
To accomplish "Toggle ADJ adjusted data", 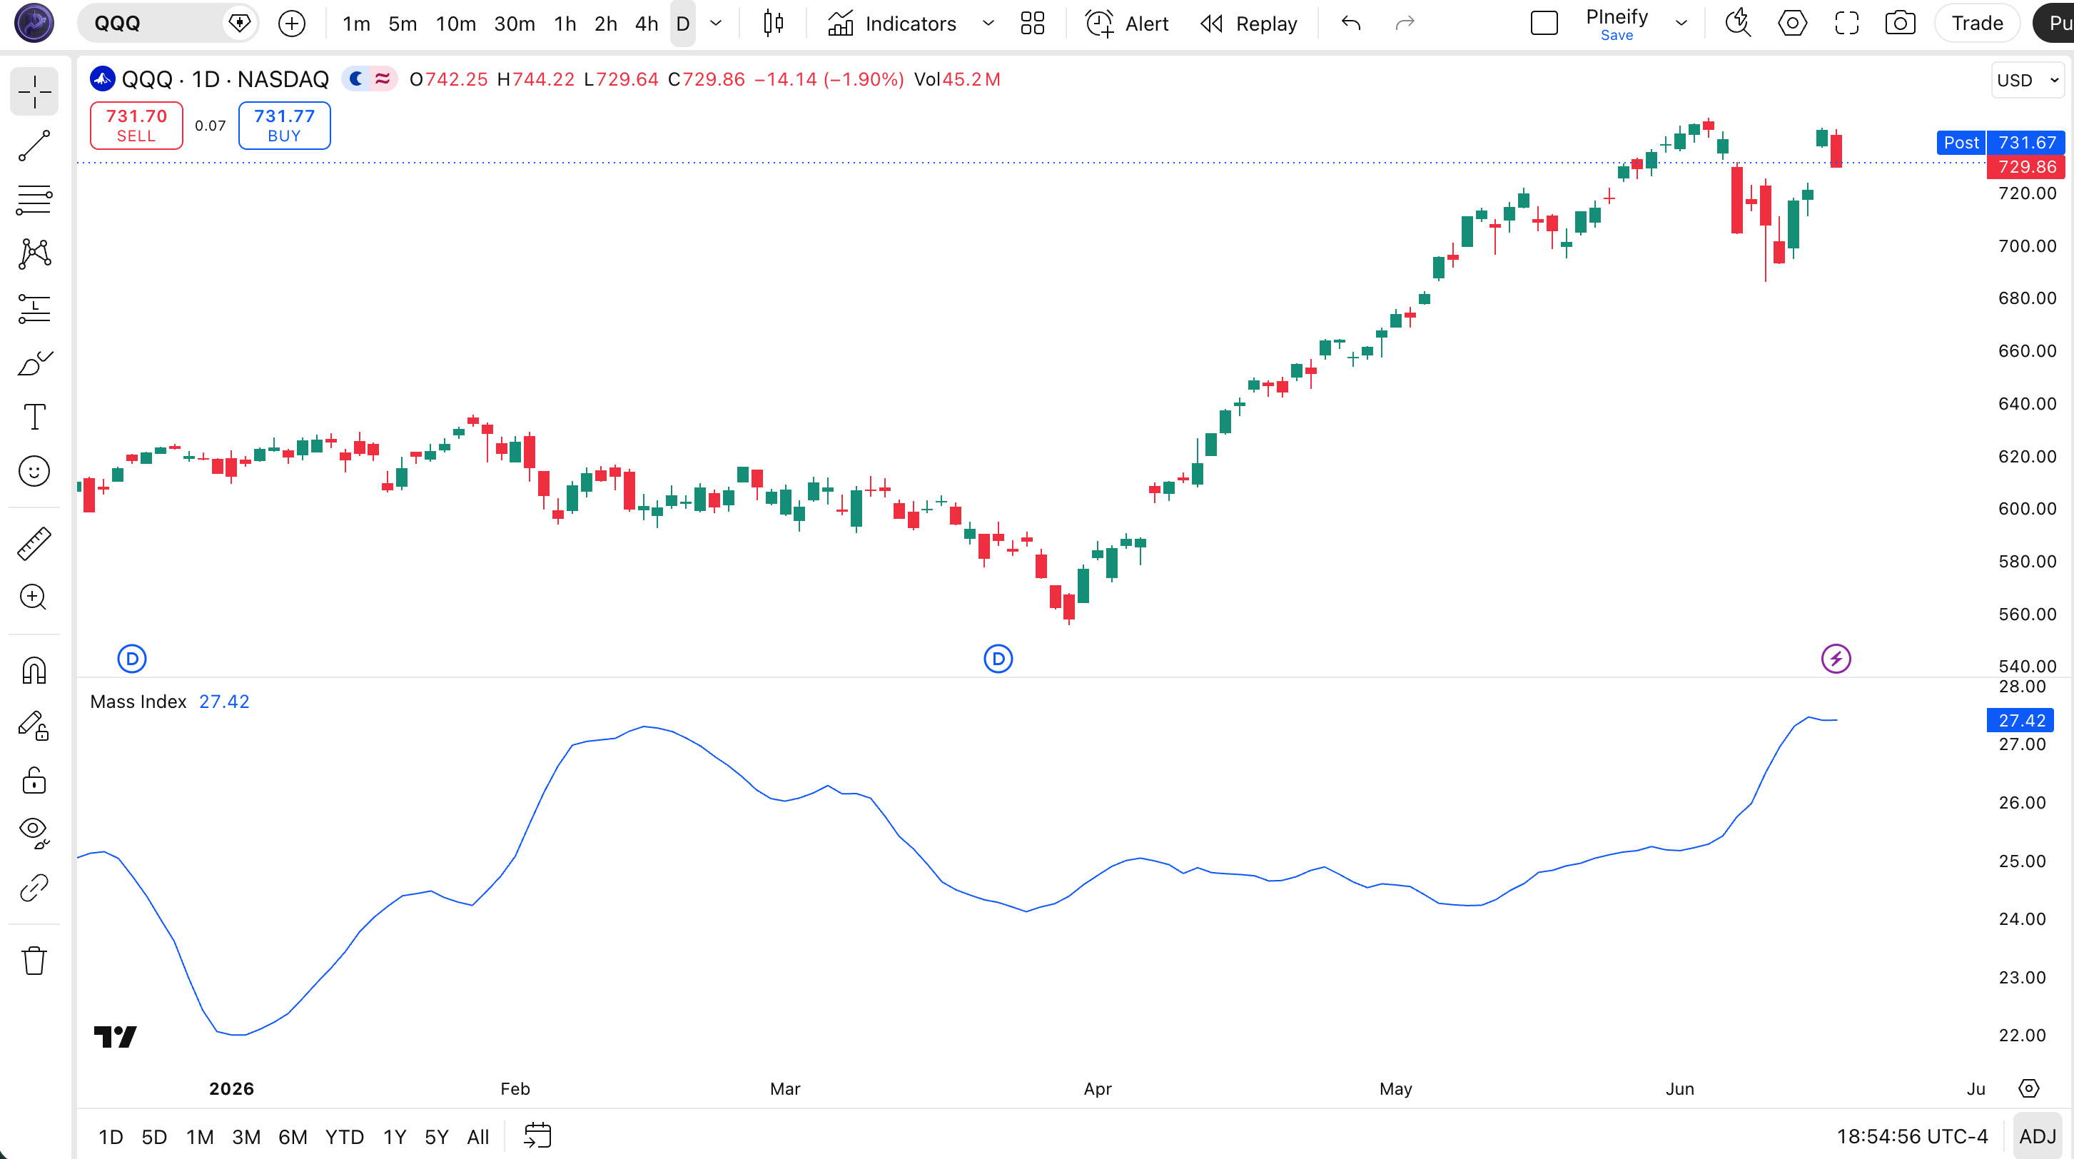I will (x=2038, y=1136).
